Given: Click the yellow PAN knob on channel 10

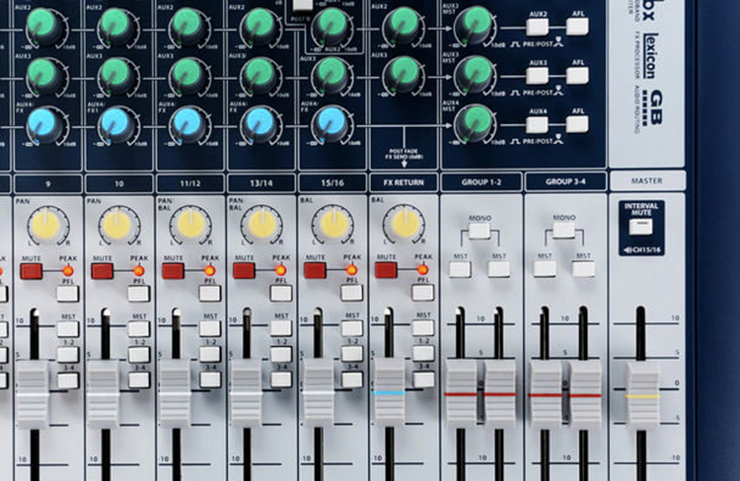Looking at the screenshot, I should click(x=117, y=225).
